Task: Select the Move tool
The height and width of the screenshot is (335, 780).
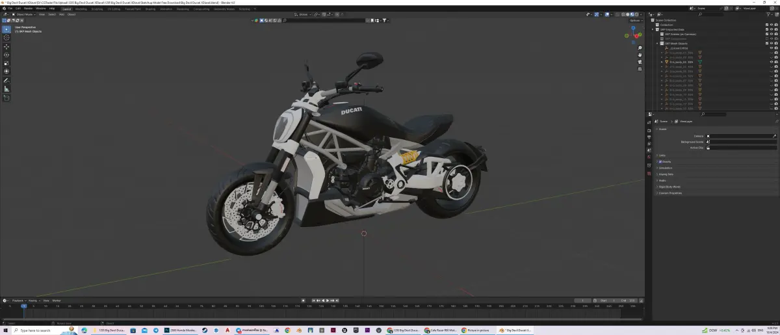Action: coord(6,47)
